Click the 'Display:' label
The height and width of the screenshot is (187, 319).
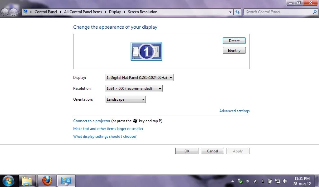coord(79,78)
